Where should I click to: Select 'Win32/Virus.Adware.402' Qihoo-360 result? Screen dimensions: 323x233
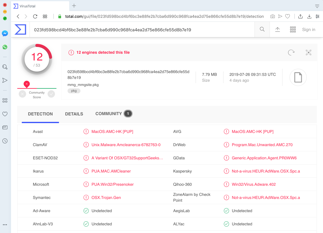pos(254,184)
